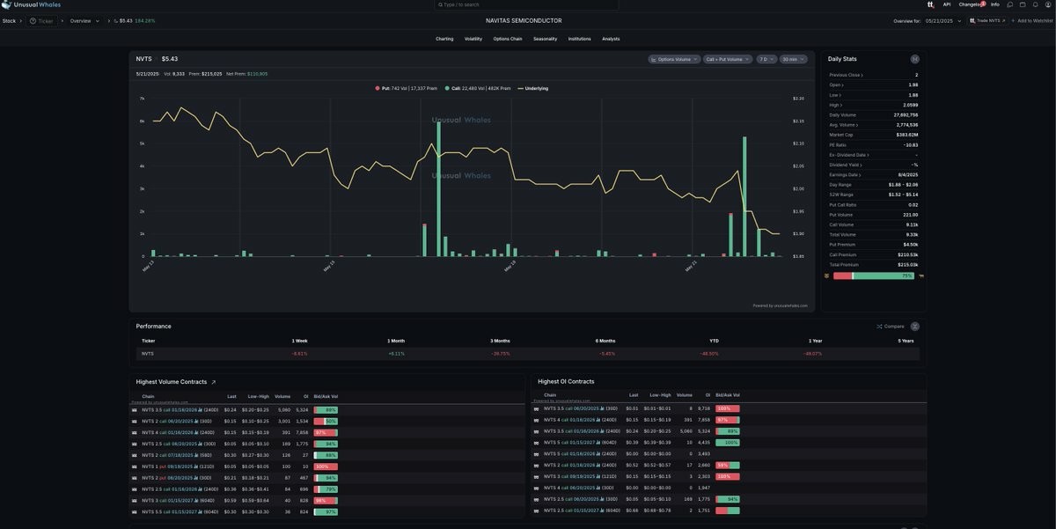
Task: Collapse the Daily Stats panel
Action: tap(914, 59)
